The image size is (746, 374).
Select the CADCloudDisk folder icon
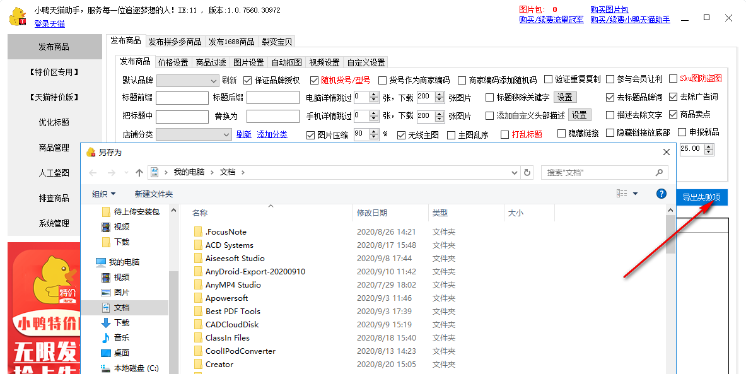199,325
